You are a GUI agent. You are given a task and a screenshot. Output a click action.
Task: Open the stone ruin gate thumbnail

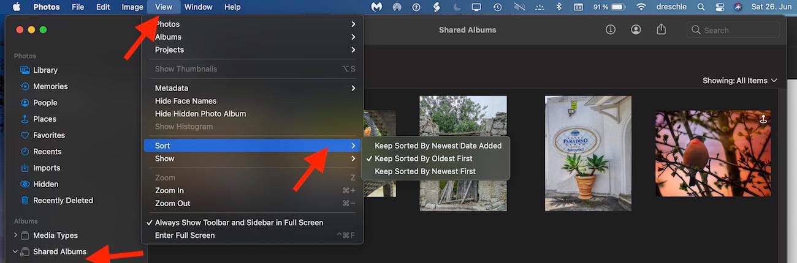point(463,154)
